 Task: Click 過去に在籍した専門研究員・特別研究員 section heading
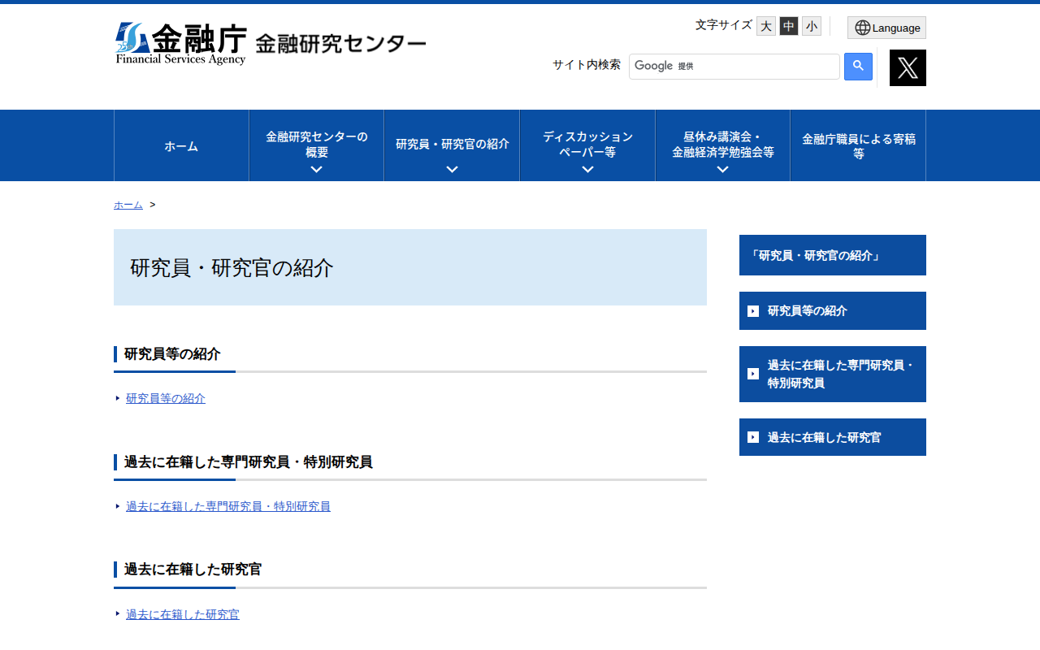[x=249, y=462]
